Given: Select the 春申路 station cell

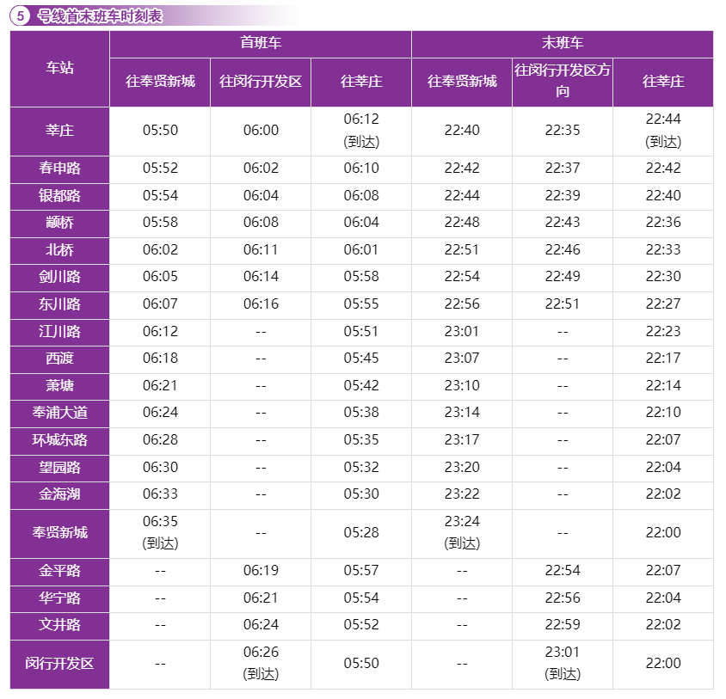Looking at the screenshot, I should [60, 169].
